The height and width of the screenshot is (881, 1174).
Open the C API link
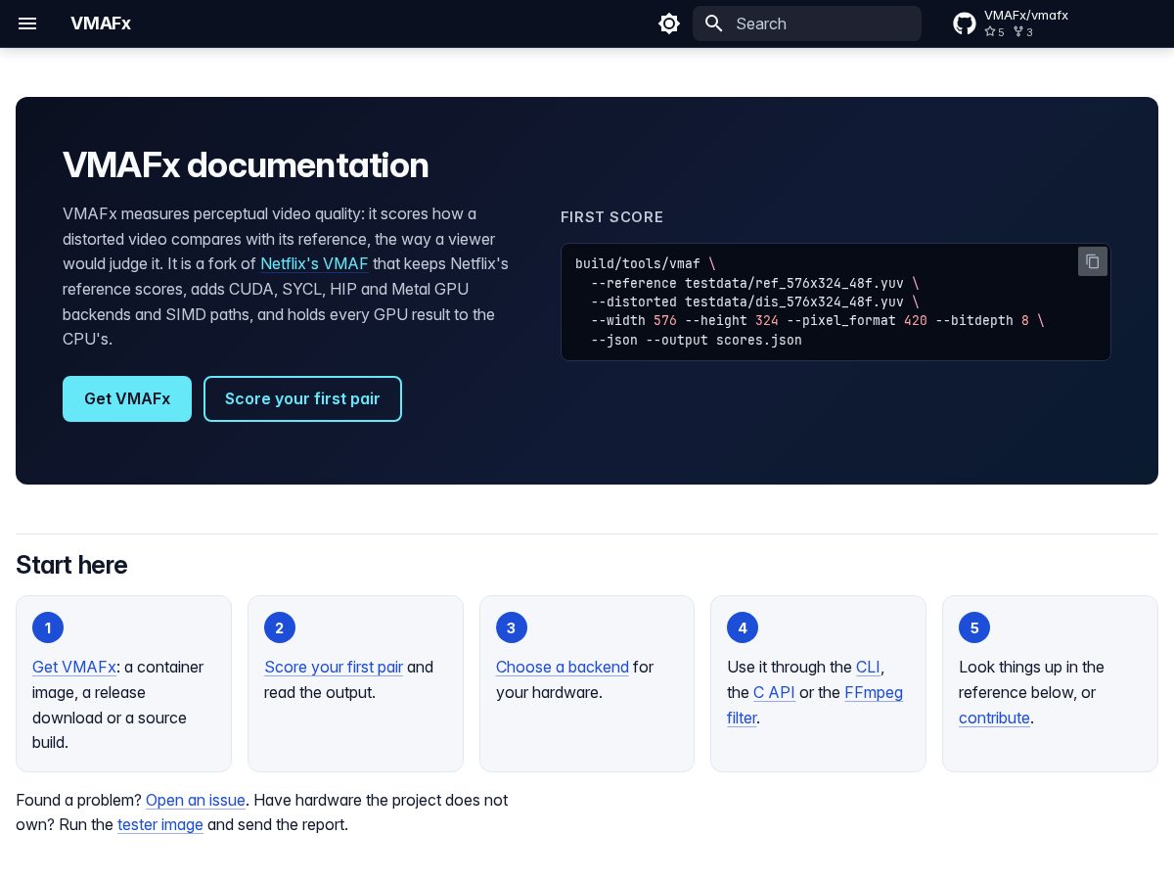pyautogui.click(x=774, y=692)
